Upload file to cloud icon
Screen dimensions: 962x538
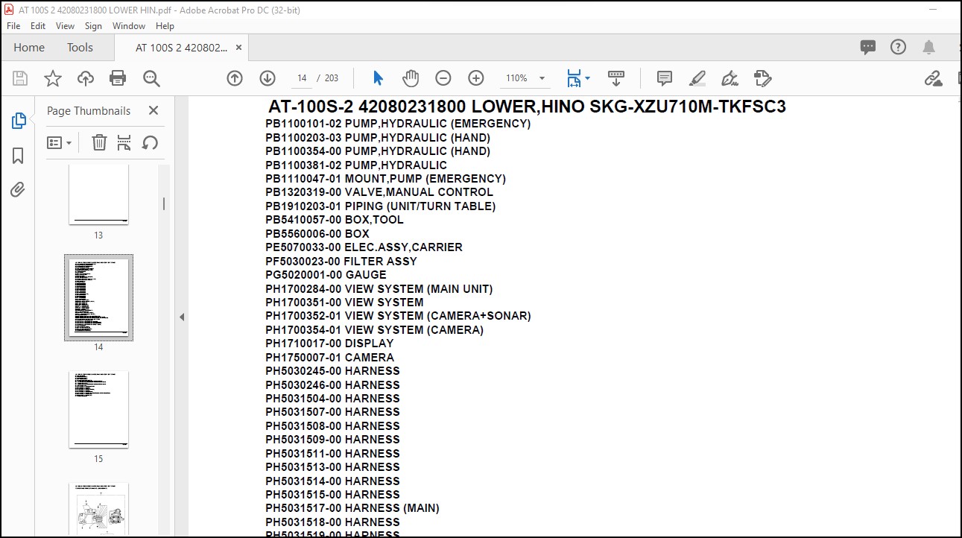[x=86, y=78]
